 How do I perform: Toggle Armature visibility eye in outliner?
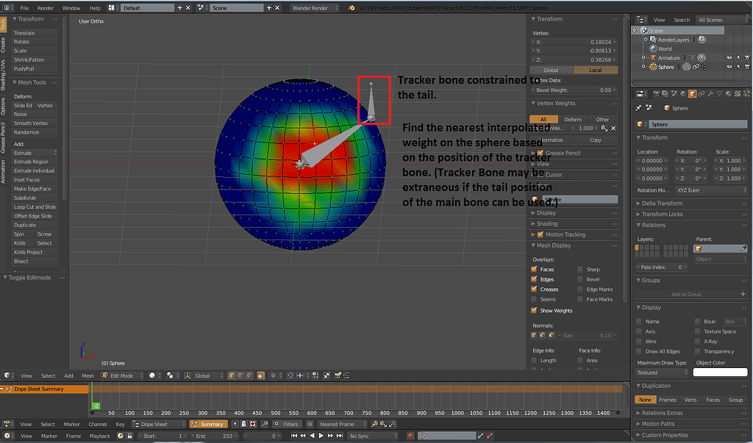729,57
